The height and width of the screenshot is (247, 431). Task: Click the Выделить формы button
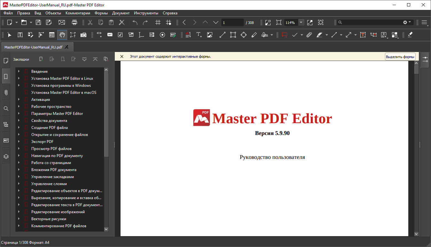pos(400,57)
